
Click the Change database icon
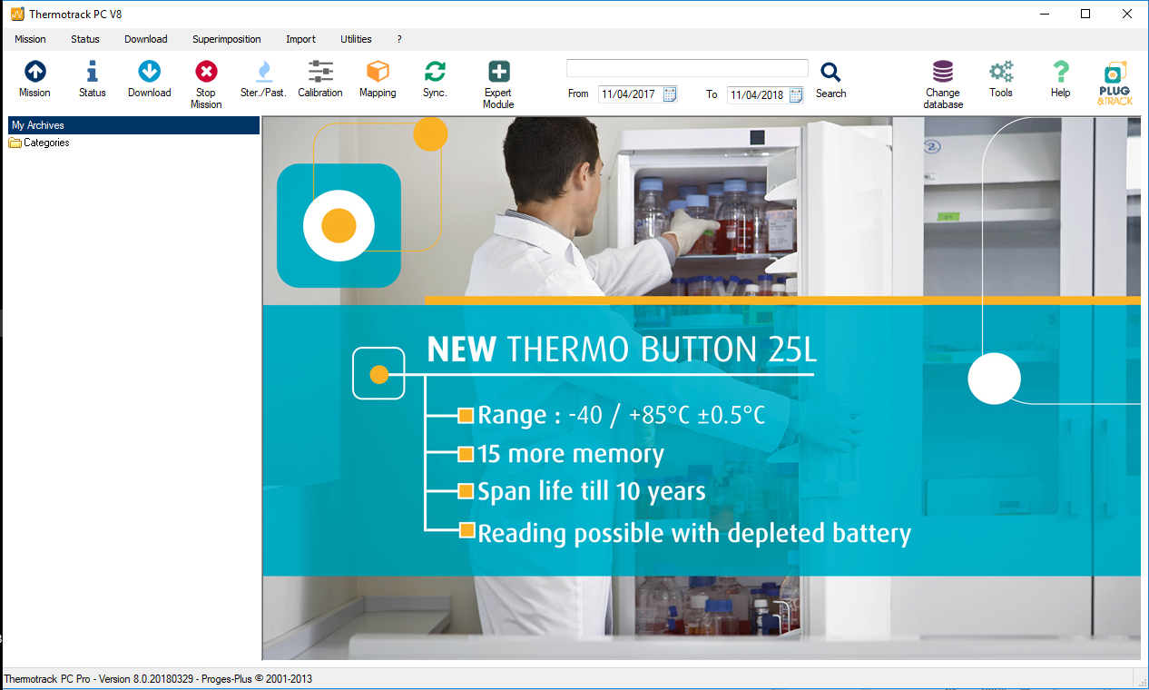pos(943,72)
